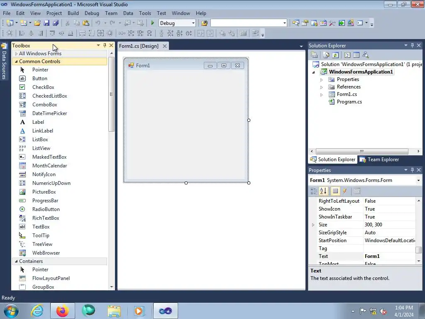Collapse Common Controls toolbox group
This screenshot has height=319, width=425.
coord(16,61)
